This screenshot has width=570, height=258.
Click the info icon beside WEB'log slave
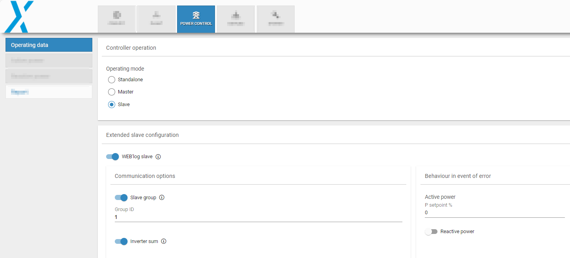tap(158, 157)
